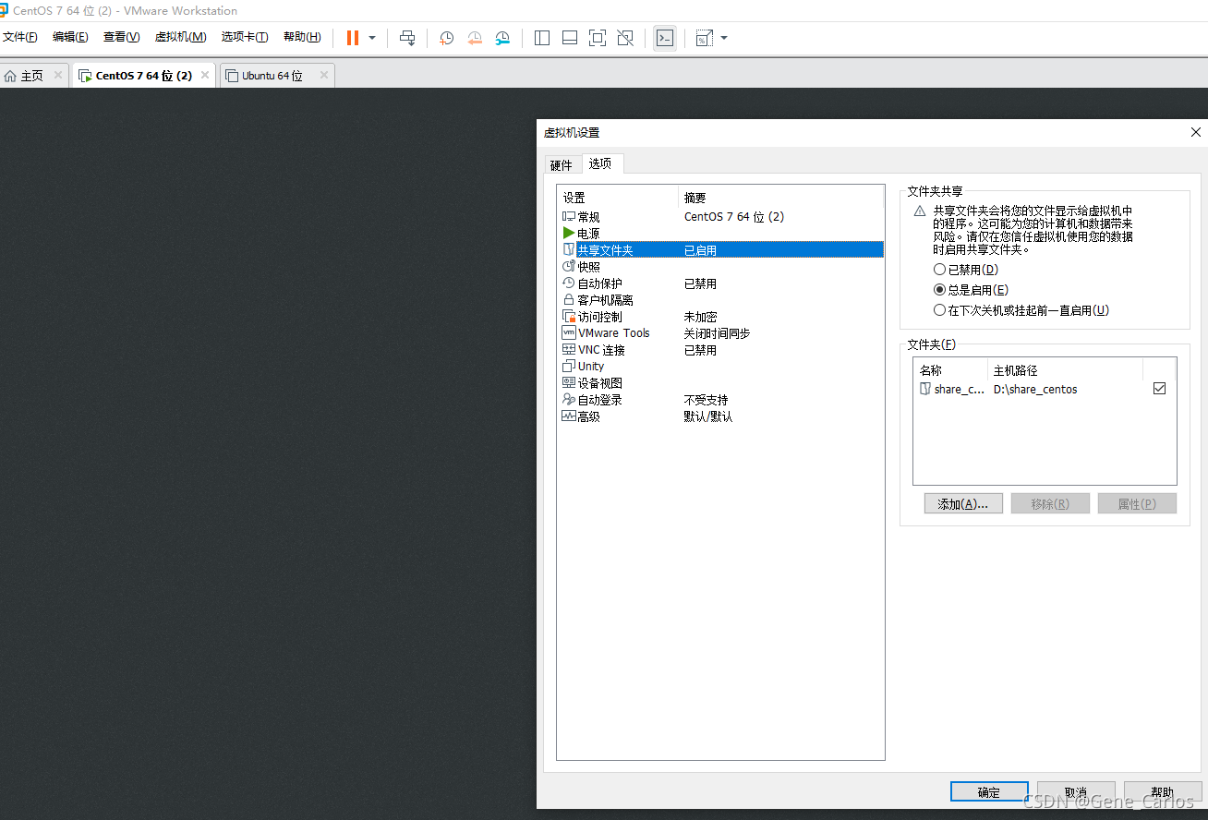The image size is (1208, 820).
Task: Close the Ubuntu 64 位 tab
Action: [x=324, y=75]
